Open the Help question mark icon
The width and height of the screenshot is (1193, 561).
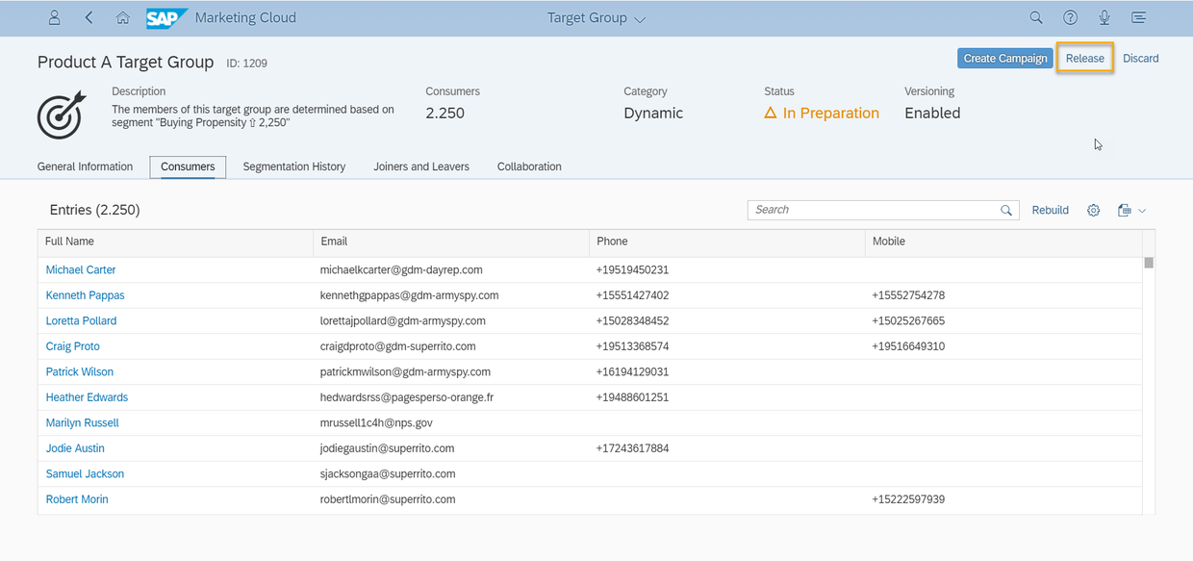pyautogui.click(x=1070, y=17)
